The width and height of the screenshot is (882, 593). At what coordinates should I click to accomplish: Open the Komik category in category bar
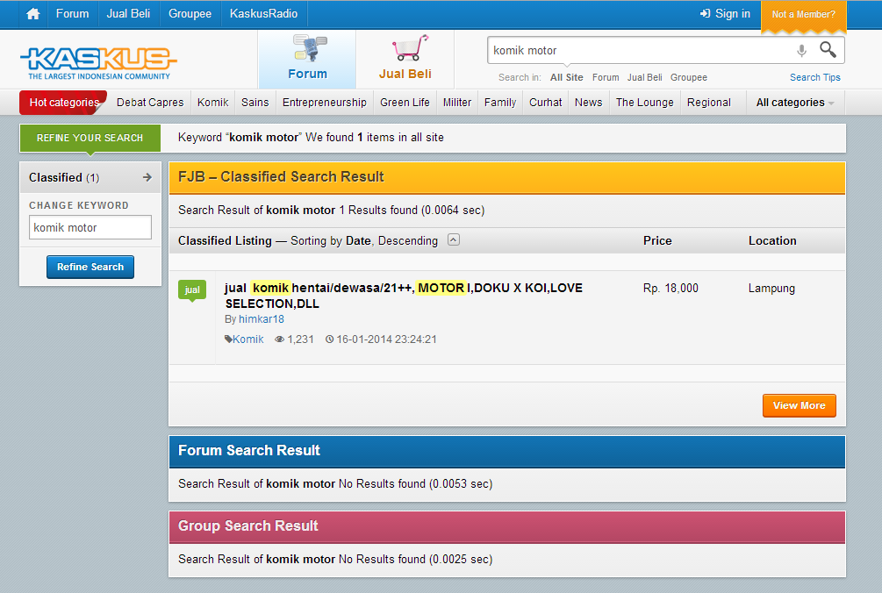pyautogui.click(x=212, y=103)
